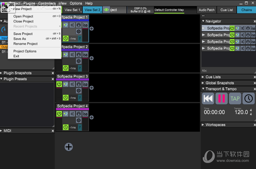This screenshot has width=256, height=169.
Task: Click the headphone solo icon on Softpedia Project 2
Action: (79, 55)
